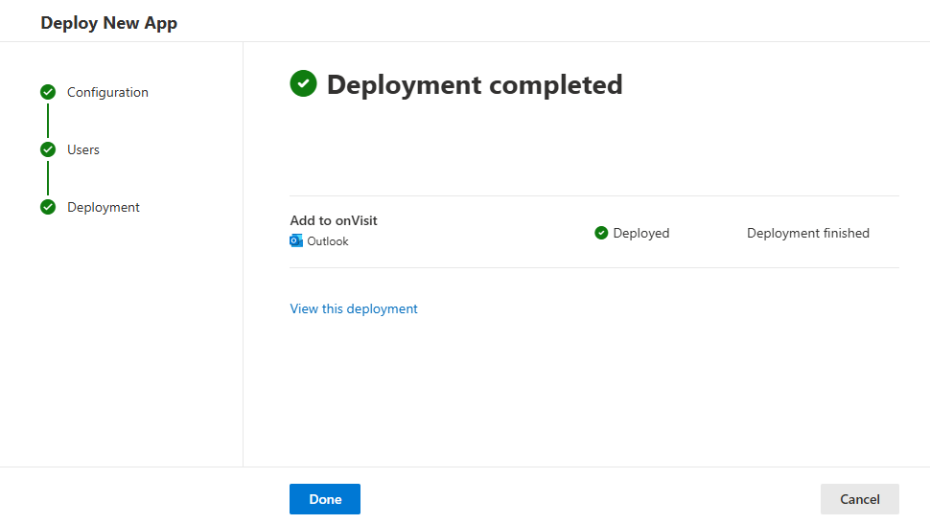930x524 pixels.
Task: Select the Deployment step label
Action: [x=104, y=208]
